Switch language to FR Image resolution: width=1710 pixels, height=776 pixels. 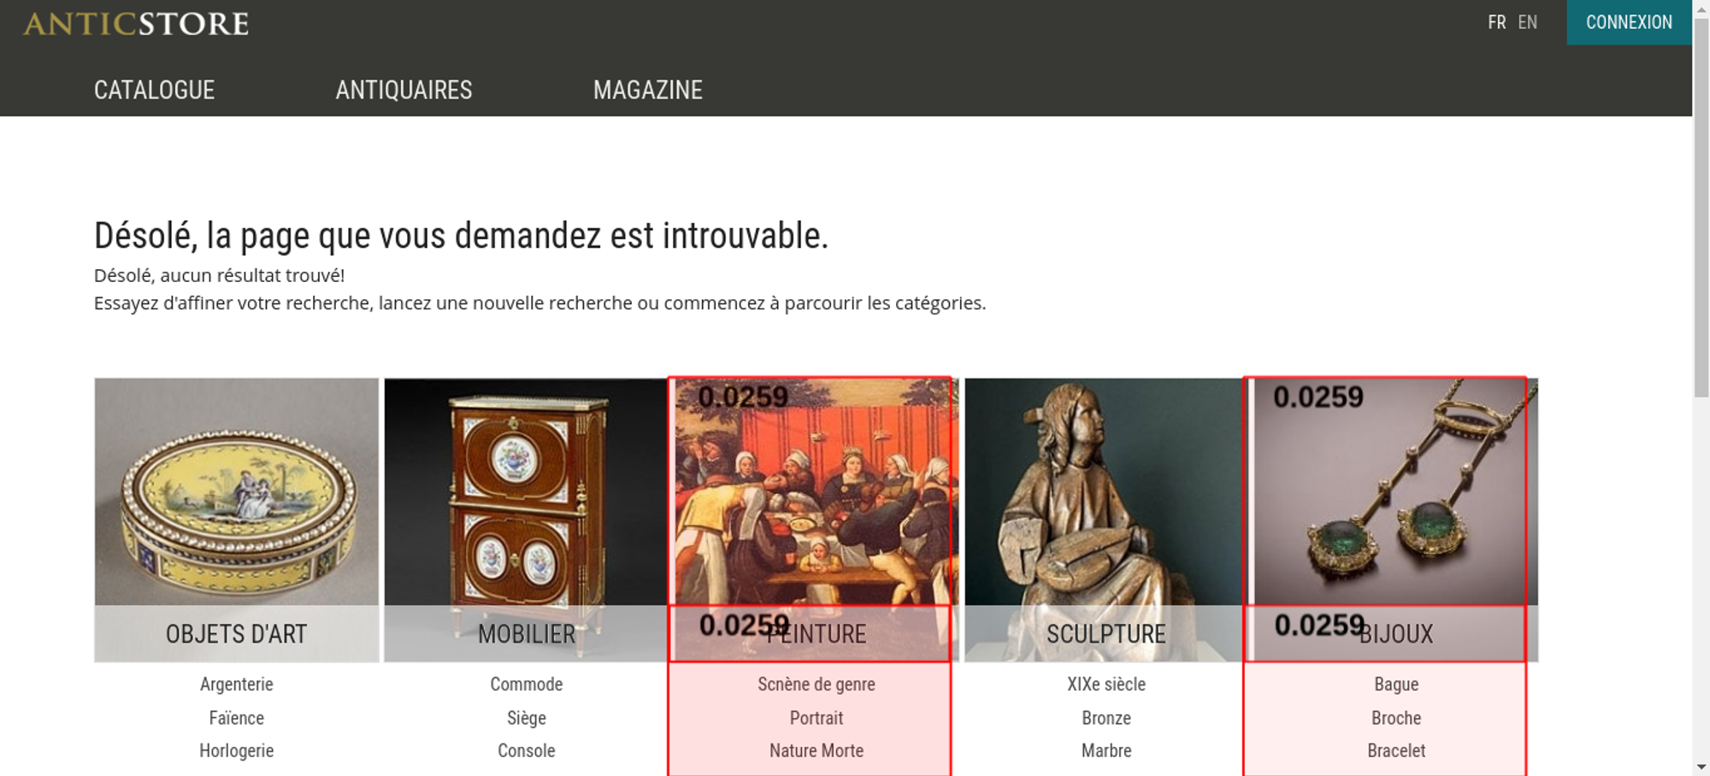[1496, 22]
